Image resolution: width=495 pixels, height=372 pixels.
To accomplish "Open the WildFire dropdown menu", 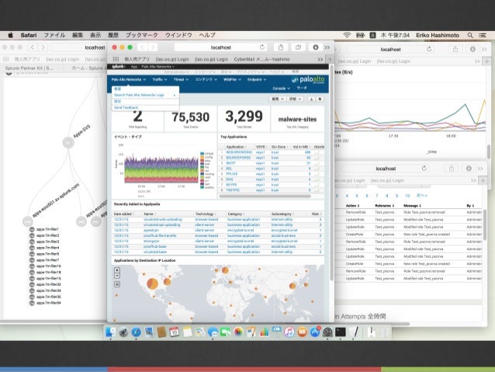I will coord(232,80).
